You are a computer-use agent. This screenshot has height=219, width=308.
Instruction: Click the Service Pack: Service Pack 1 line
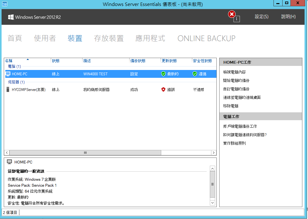click(x=32, y=185)
